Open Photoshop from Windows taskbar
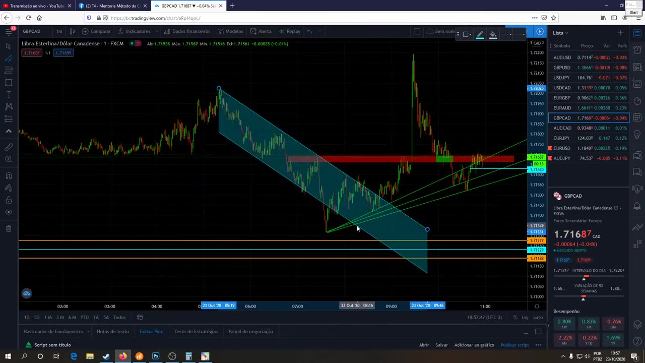 (156, 356)
